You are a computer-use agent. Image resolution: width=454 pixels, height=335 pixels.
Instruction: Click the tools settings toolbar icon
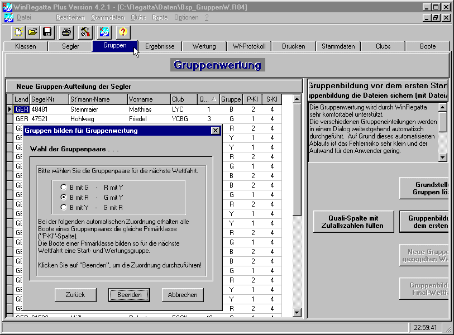[x=85, y=32]
